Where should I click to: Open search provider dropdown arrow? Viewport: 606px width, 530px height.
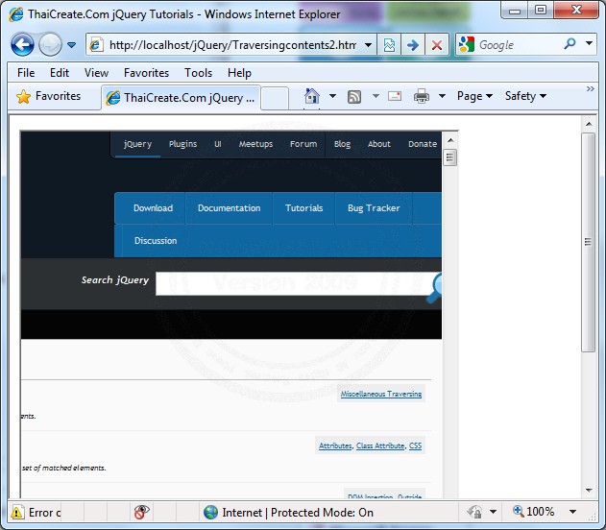click(589, 43)
